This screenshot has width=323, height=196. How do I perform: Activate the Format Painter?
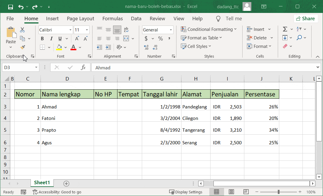click(x=22, y=47)
